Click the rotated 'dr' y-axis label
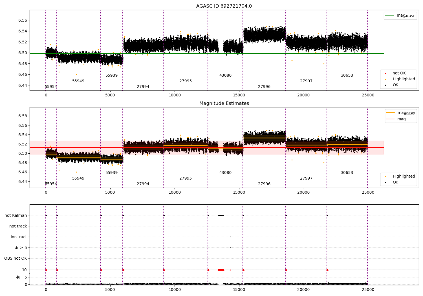The image size is (423, 296). pos(18,277)
